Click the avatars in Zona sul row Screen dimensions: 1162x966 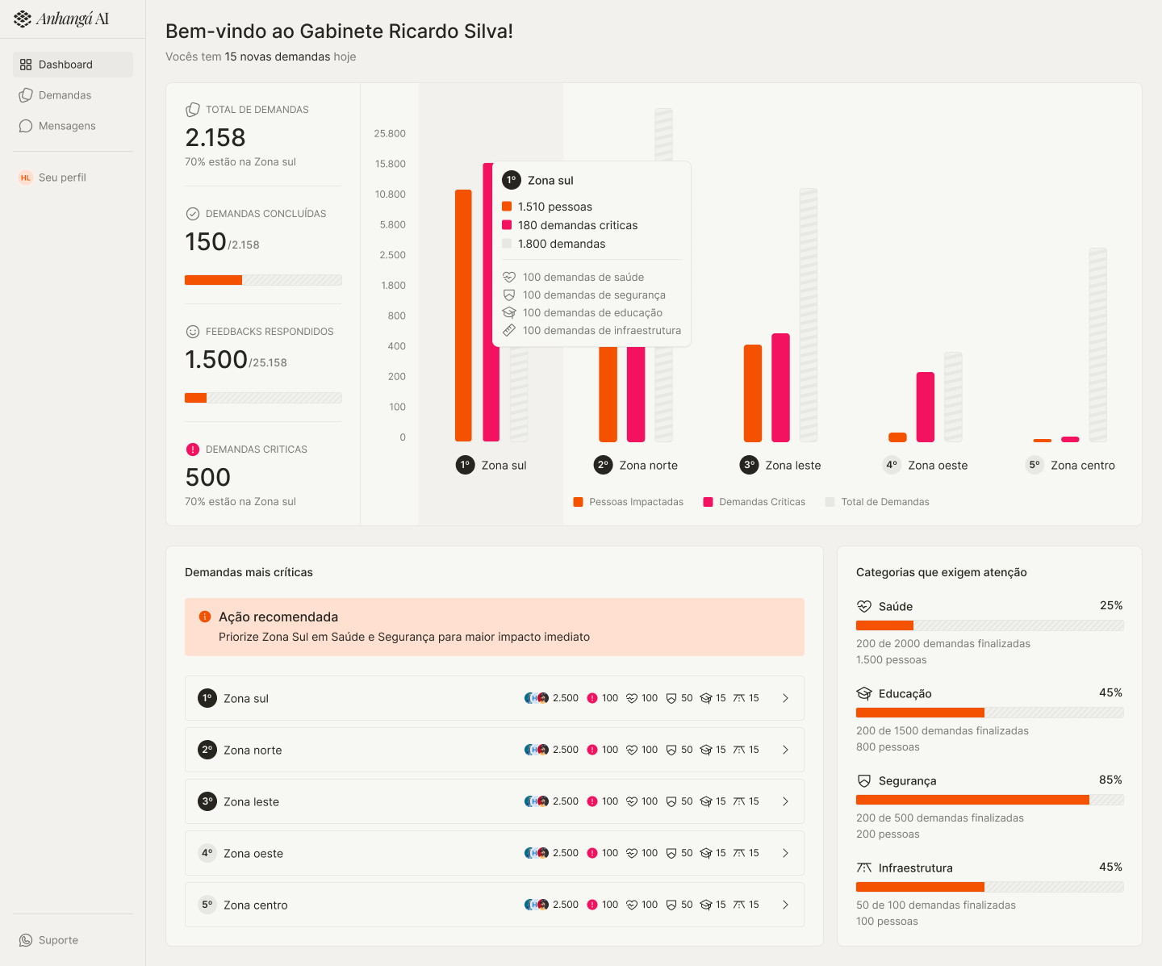(537, 698)
